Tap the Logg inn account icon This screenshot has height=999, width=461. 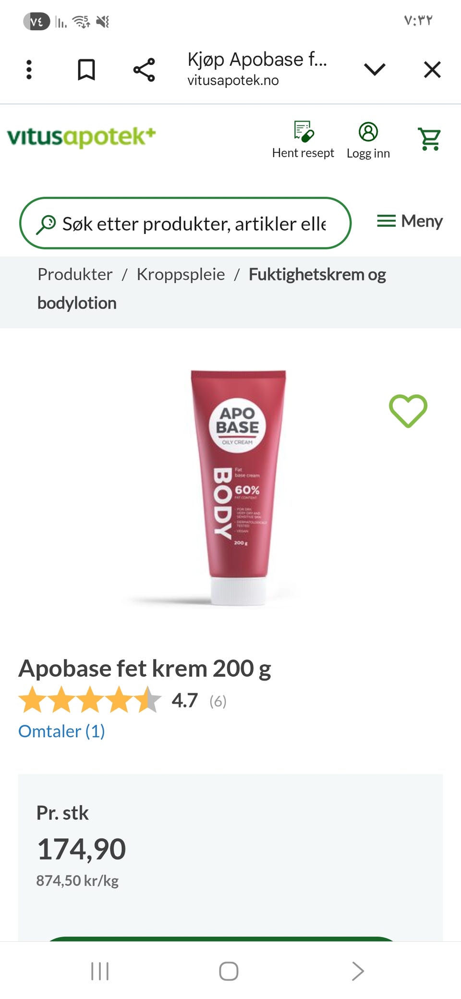pos(368,140)
